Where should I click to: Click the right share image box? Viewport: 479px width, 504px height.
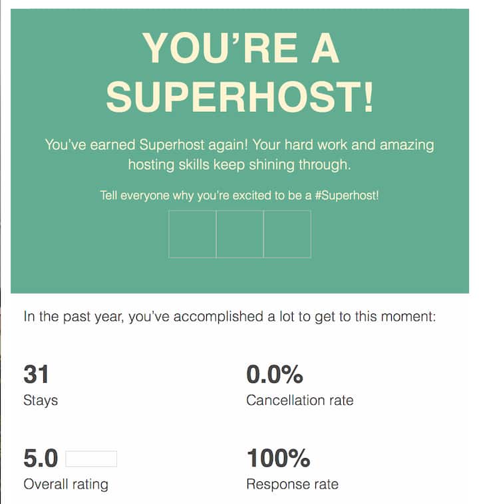pyautogui.click(x=287, y=234)
